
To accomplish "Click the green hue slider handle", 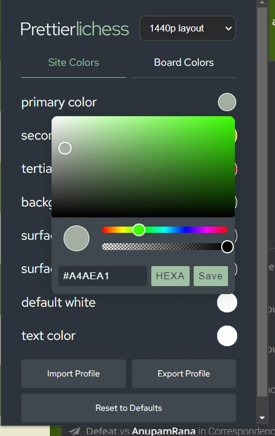I will [x=139, y=230].
